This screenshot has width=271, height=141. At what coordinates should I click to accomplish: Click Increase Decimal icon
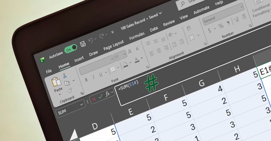236,19
